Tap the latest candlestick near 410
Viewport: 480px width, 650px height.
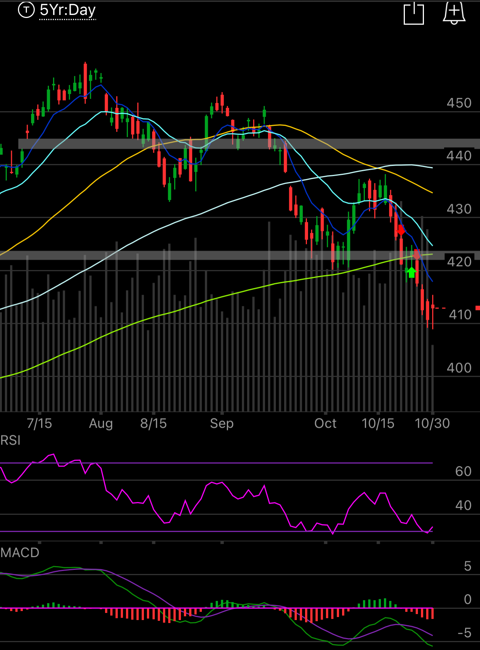coord(433,312)
